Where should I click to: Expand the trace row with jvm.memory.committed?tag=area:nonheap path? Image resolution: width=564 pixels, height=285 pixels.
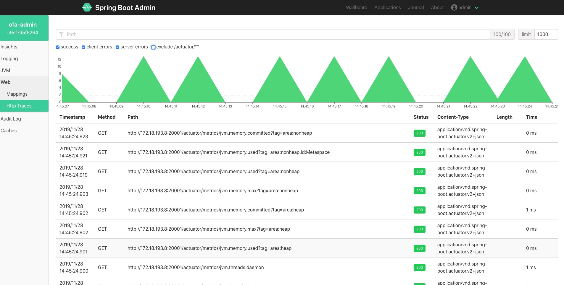pyautogui.click(x=307, y=133)
